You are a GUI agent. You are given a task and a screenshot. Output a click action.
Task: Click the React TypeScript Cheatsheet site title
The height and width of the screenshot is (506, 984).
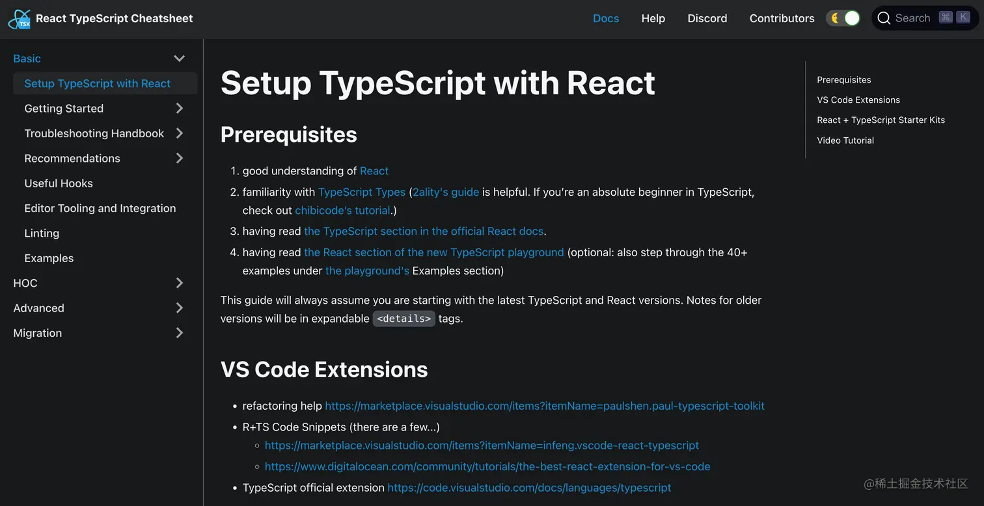pyautogui.click(x=115, y=18)
